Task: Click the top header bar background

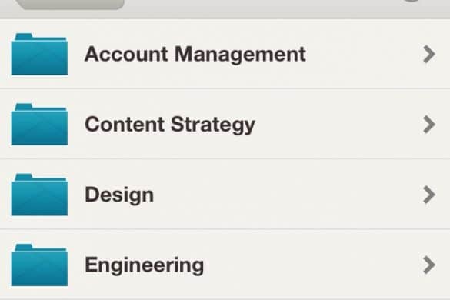Action: [x=258, y=8]
